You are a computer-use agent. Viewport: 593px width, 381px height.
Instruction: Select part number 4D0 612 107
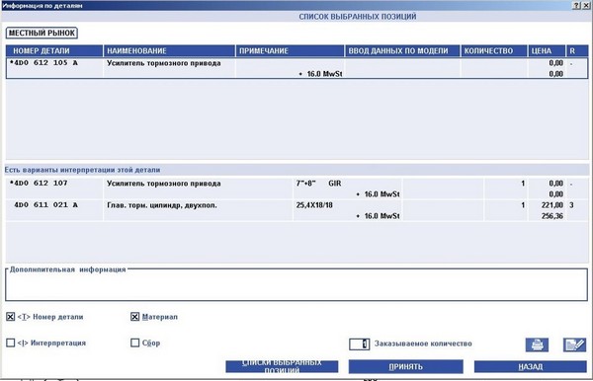tap(39, 184)
